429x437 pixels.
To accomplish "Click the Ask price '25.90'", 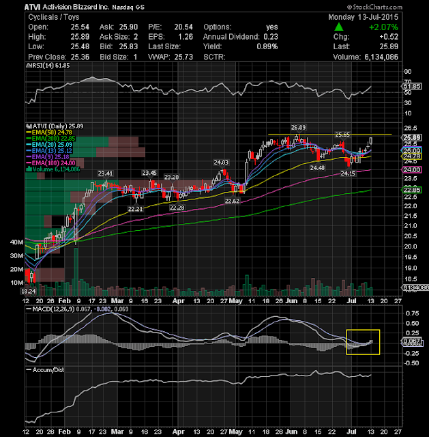I will click(128, 27).
